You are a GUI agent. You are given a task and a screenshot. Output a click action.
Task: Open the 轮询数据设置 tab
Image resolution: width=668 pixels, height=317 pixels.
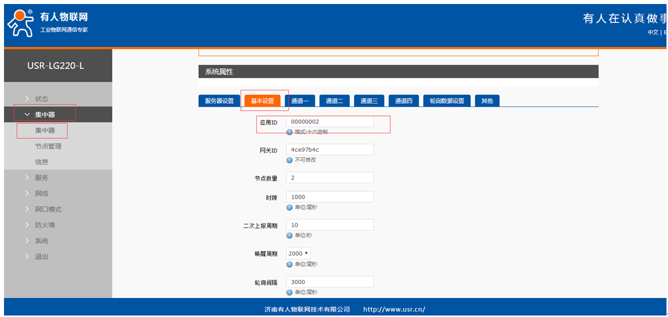tap(447, 101)
